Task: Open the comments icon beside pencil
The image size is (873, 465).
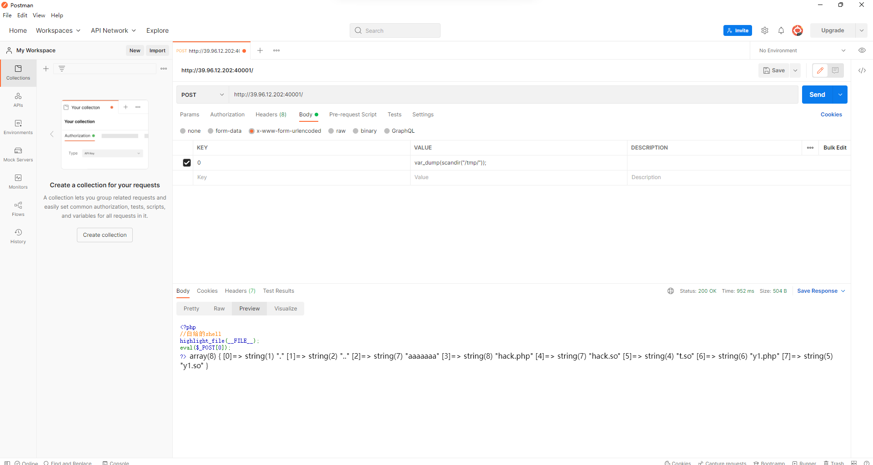Action: (835, 70)
